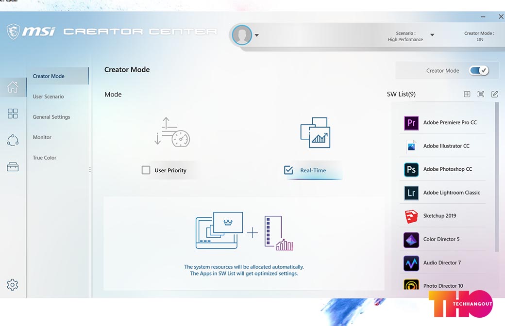The width and height of the screenshot is (505, 326).
Task: Open True Color in side menu
Action: coord(45,157)
